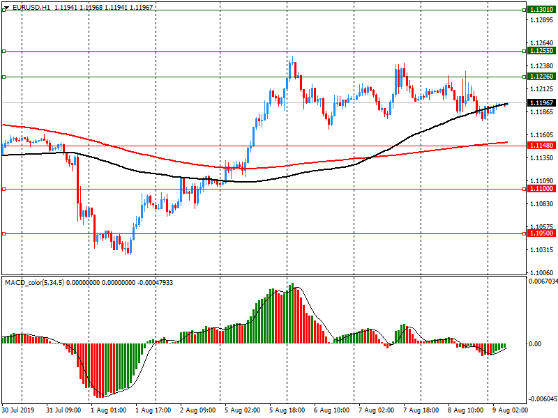Click the 2 Aug 09:00 time label
The height and width of the screenshot is (418, 558).
pyautogui.click(x=198, y=410)
